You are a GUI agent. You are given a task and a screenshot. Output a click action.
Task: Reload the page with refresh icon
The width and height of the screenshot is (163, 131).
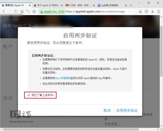(16, 11)
